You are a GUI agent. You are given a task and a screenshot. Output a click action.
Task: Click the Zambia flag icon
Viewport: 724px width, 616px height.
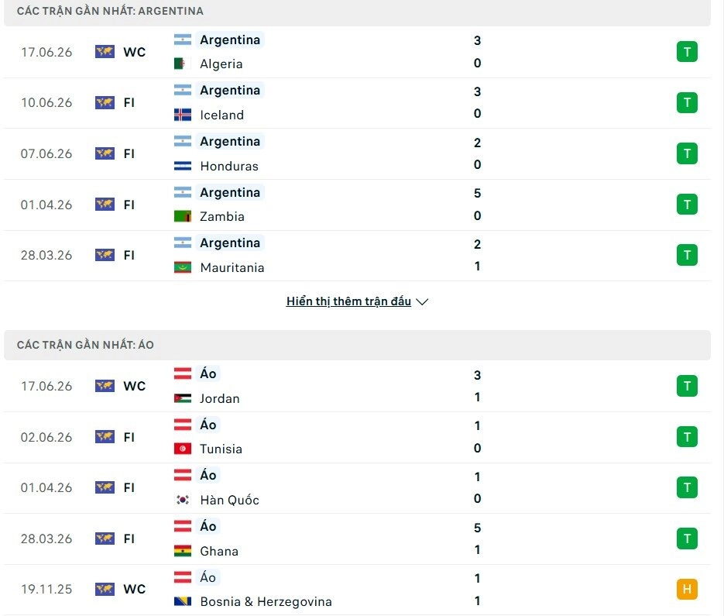click(183, 216)
